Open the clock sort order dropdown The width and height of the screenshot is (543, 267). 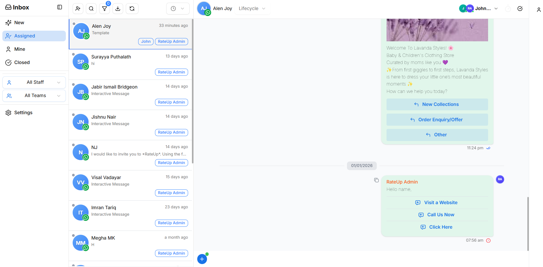coord(178,9)
